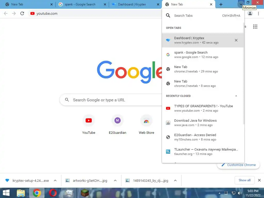Expand 1489143245 jpg download options arrow

175,180
